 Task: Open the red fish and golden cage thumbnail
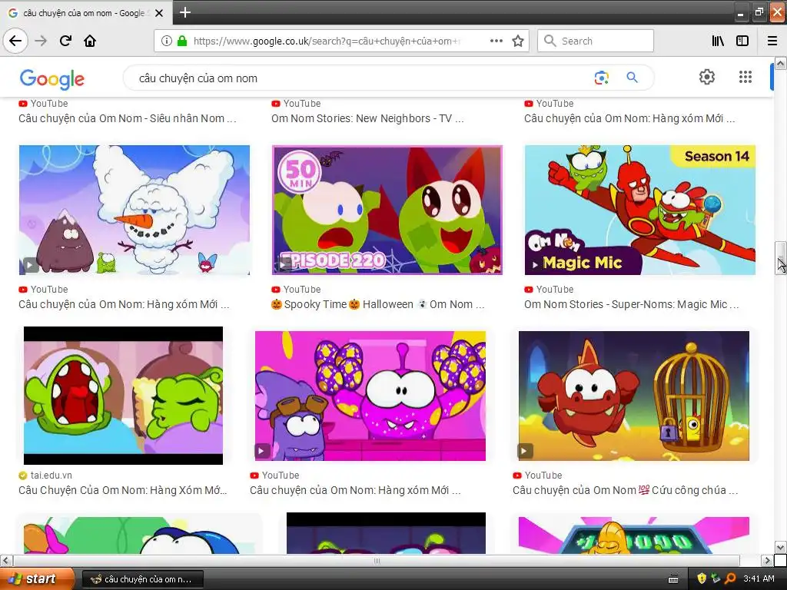[634, 396]
